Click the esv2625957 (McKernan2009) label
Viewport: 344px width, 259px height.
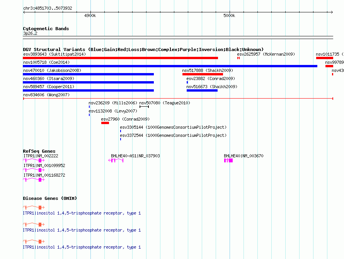[x=266, y=54]
